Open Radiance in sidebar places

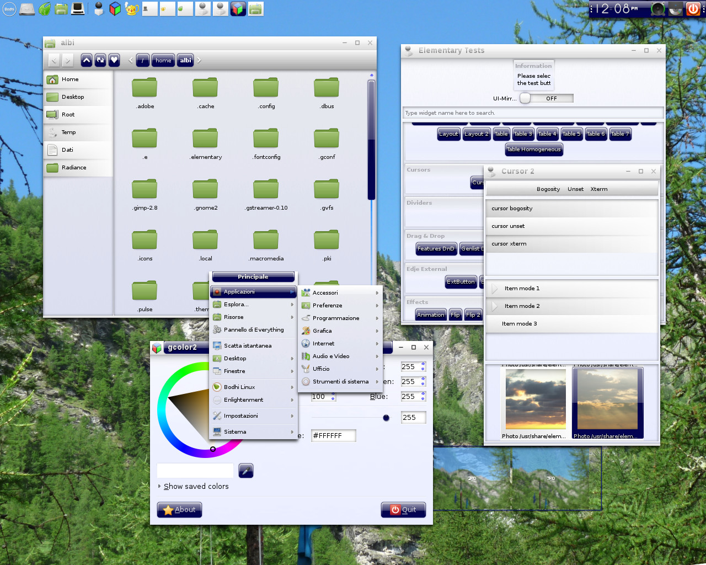(x=78, y=168)
